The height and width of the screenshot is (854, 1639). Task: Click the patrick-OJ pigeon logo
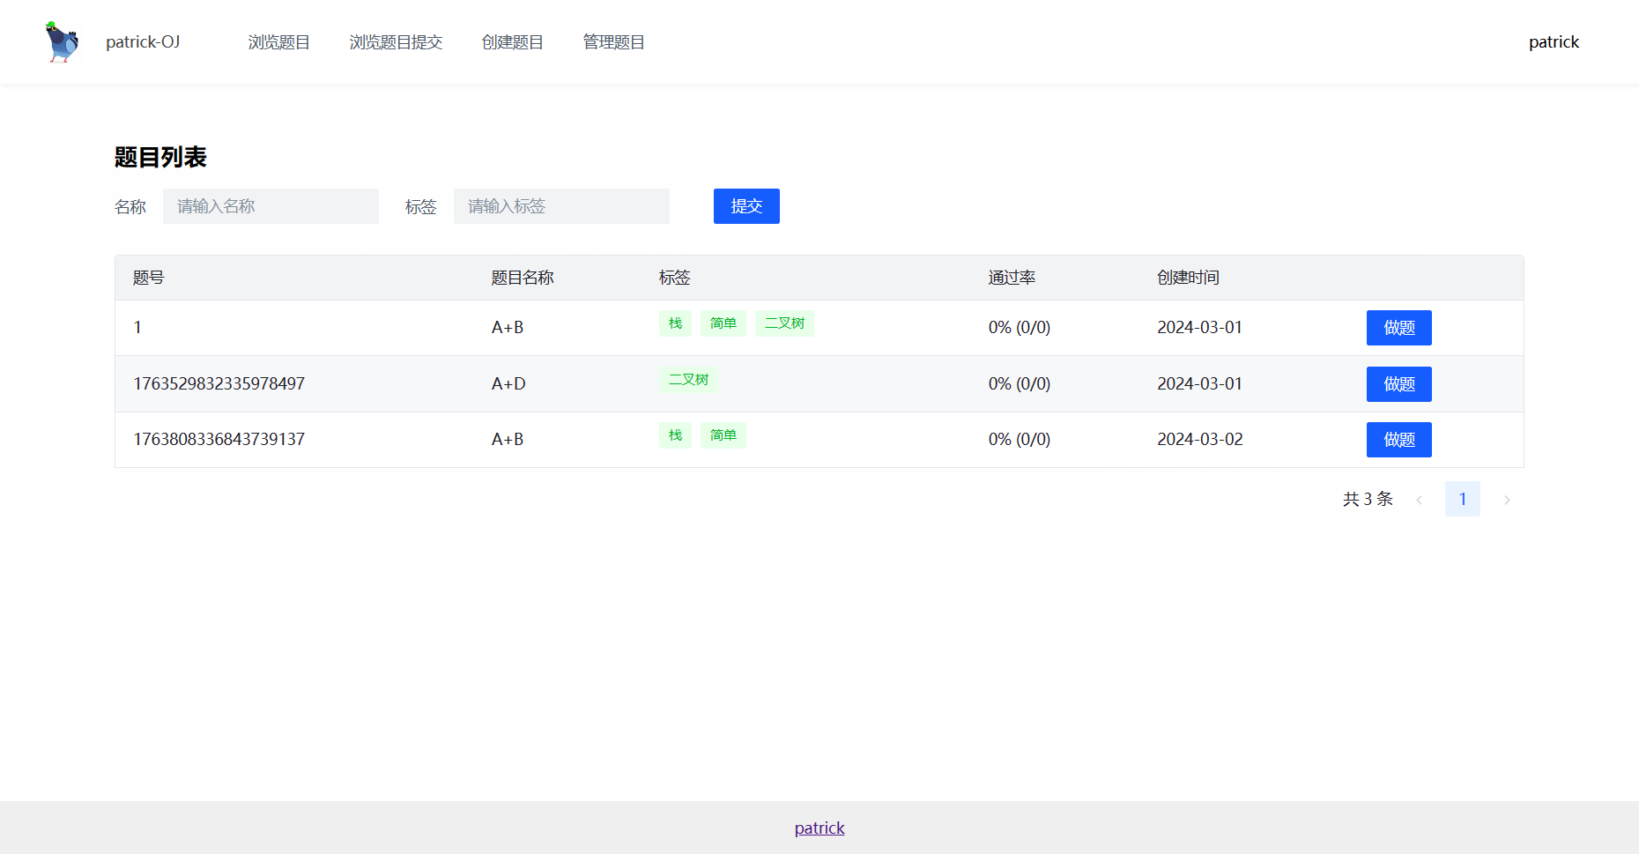[x=62, y=42]
